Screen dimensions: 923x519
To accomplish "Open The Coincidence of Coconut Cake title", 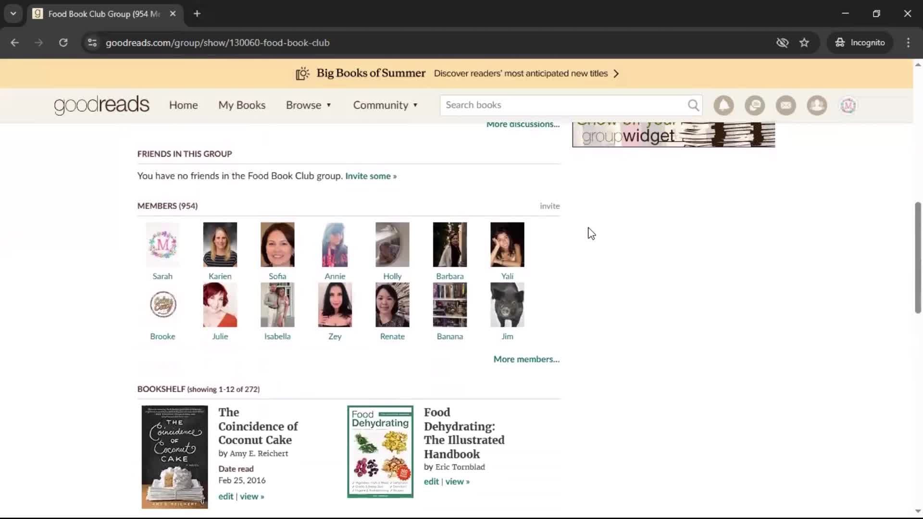I will pos(258,426).
